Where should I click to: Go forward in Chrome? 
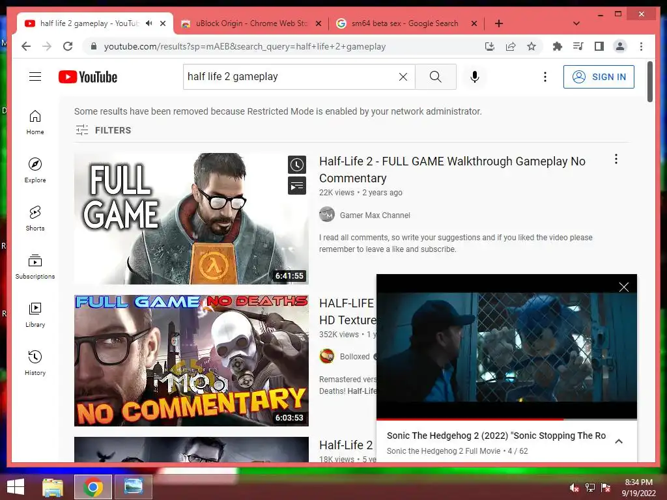pyautogui.click(x=47, y=46)
